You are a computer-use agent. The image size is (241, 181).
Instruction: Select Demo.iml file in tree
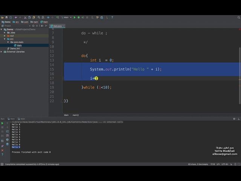(x=14, y=49)
